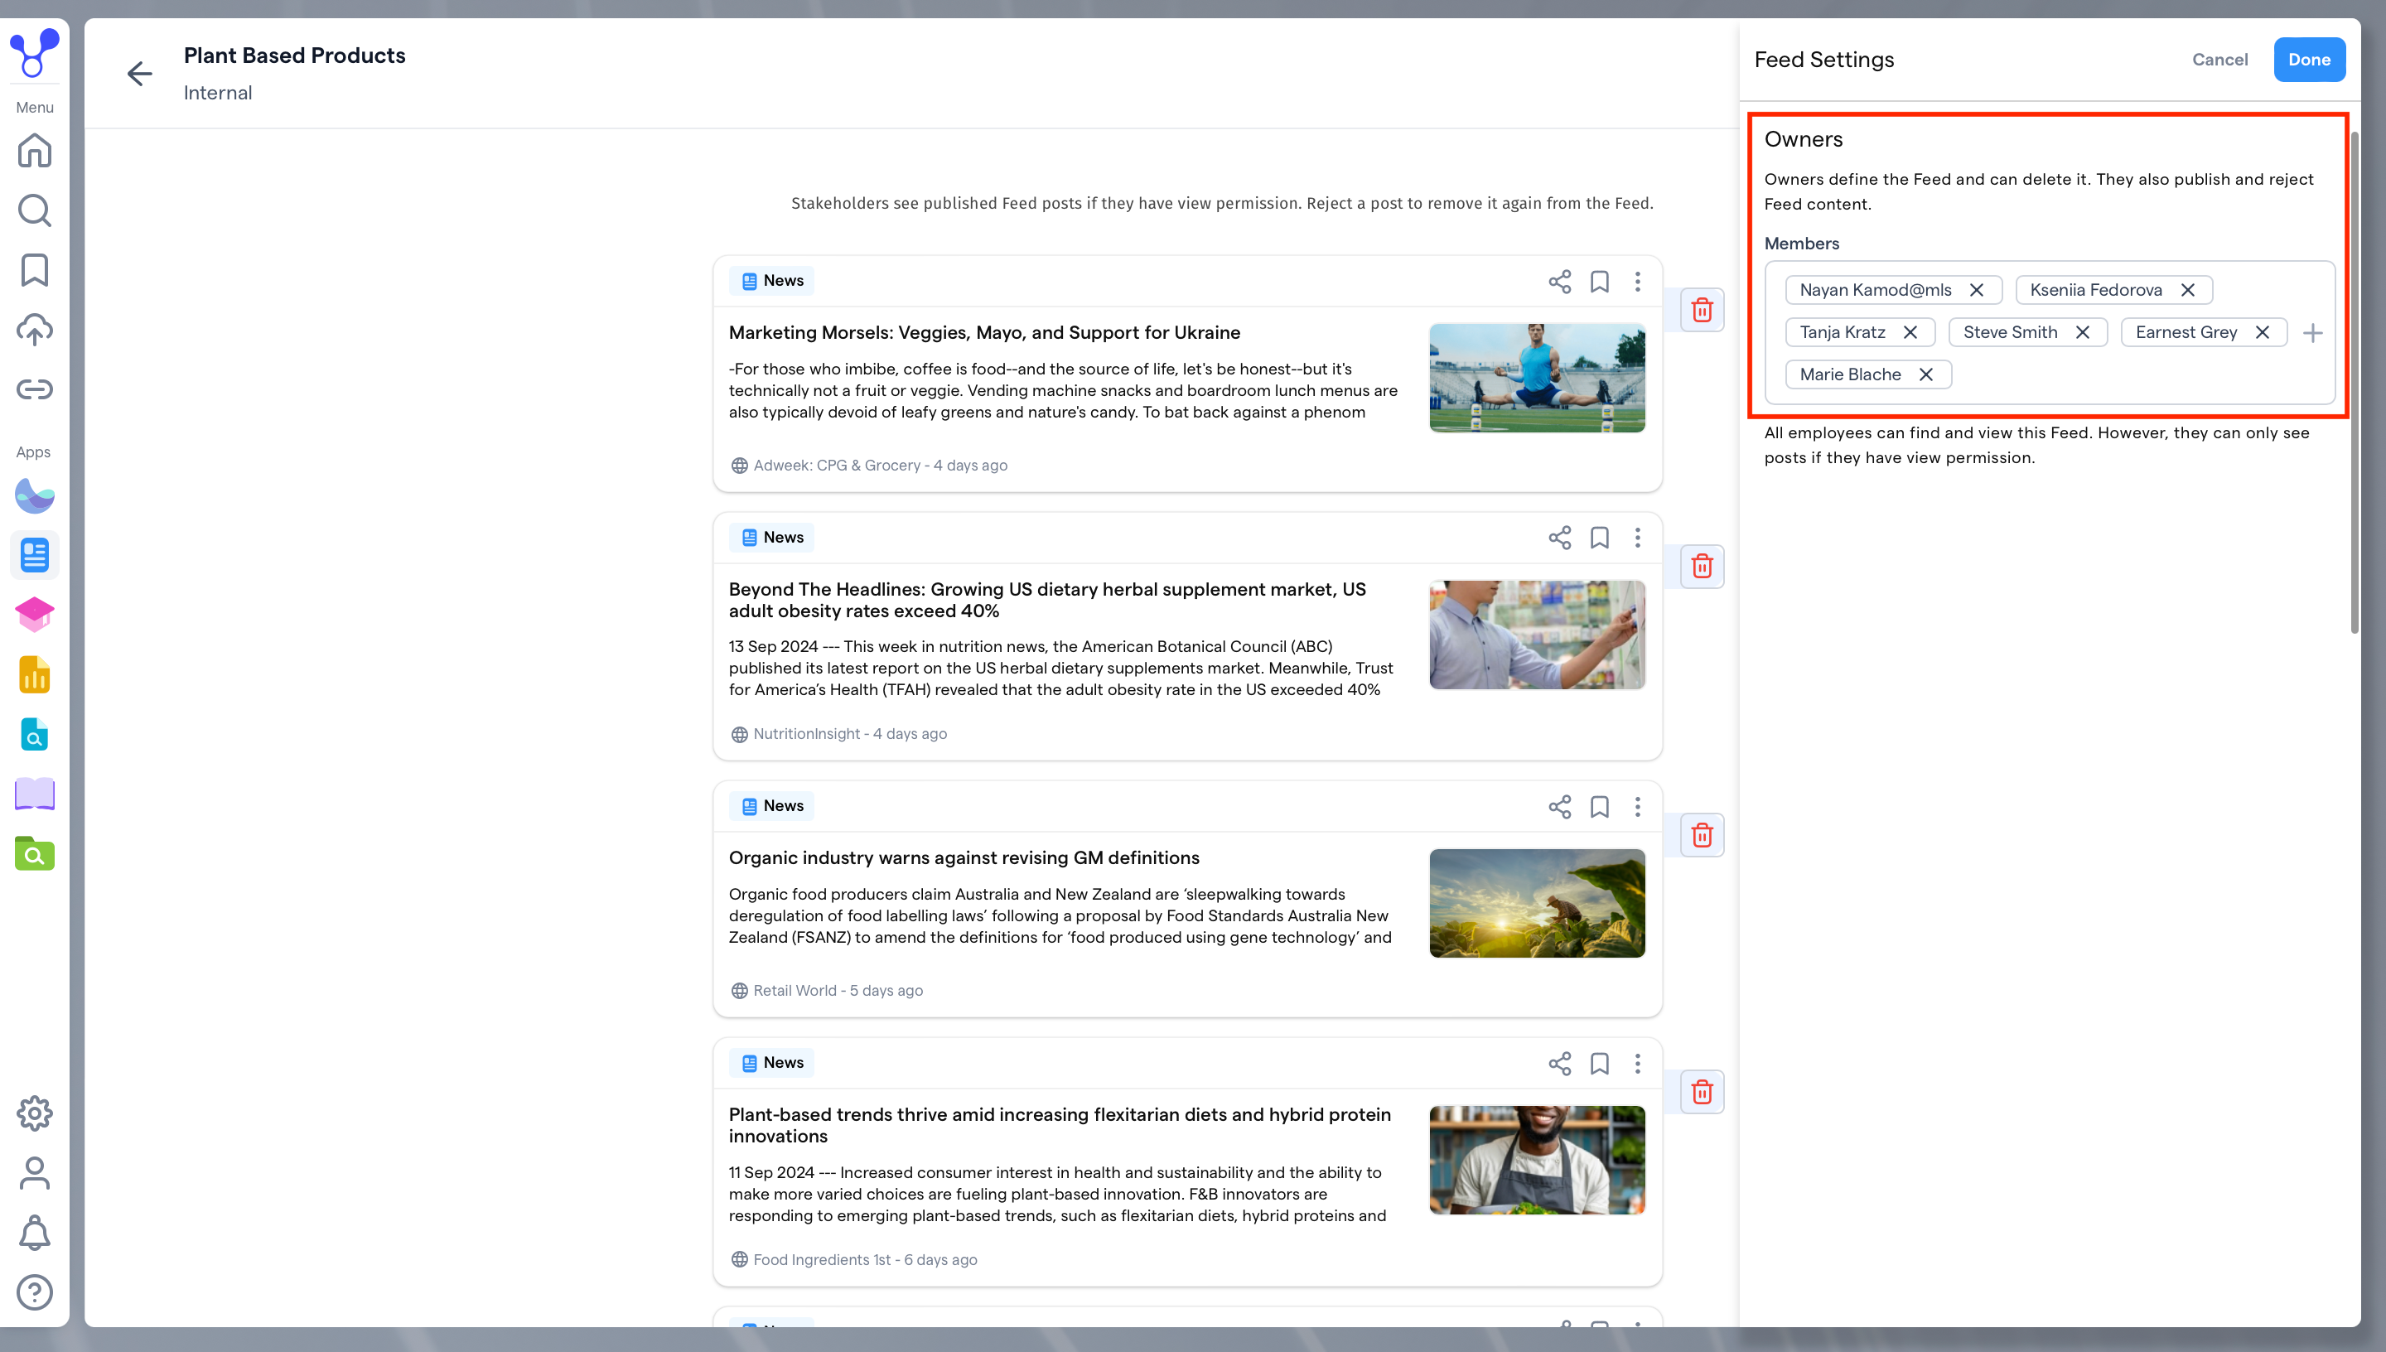The height and width of the screenshot is (1352, 2386).
Task: Reject the Organic industry warns post with trash icon
Action: [x=1702, y=835]
